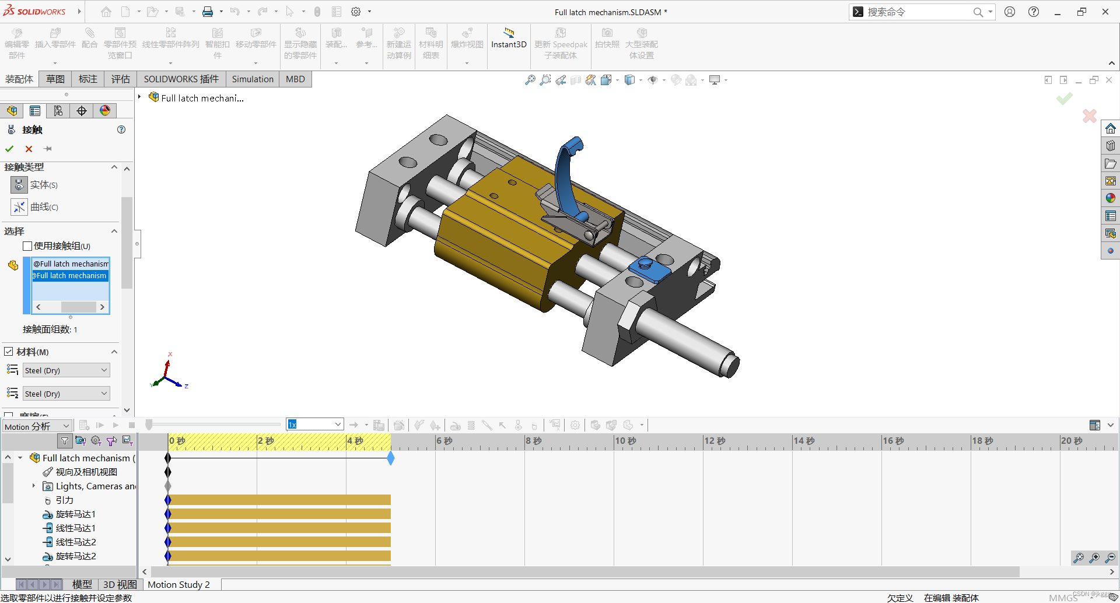Open the 配合 (Mate) tool
The height and width of the screenshot is (603, 1120).
[89, 42]
